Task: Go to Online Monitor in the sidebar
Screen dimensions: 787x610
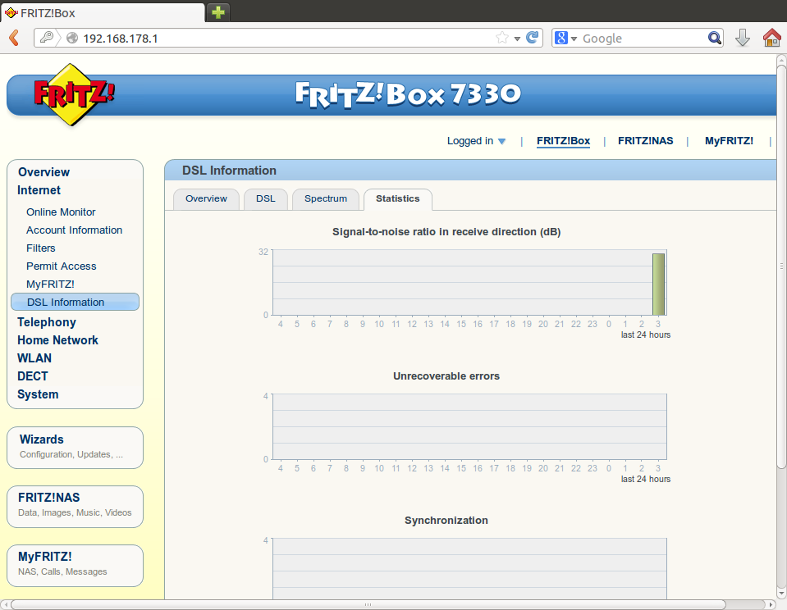Action: click(x=61, y=212)
